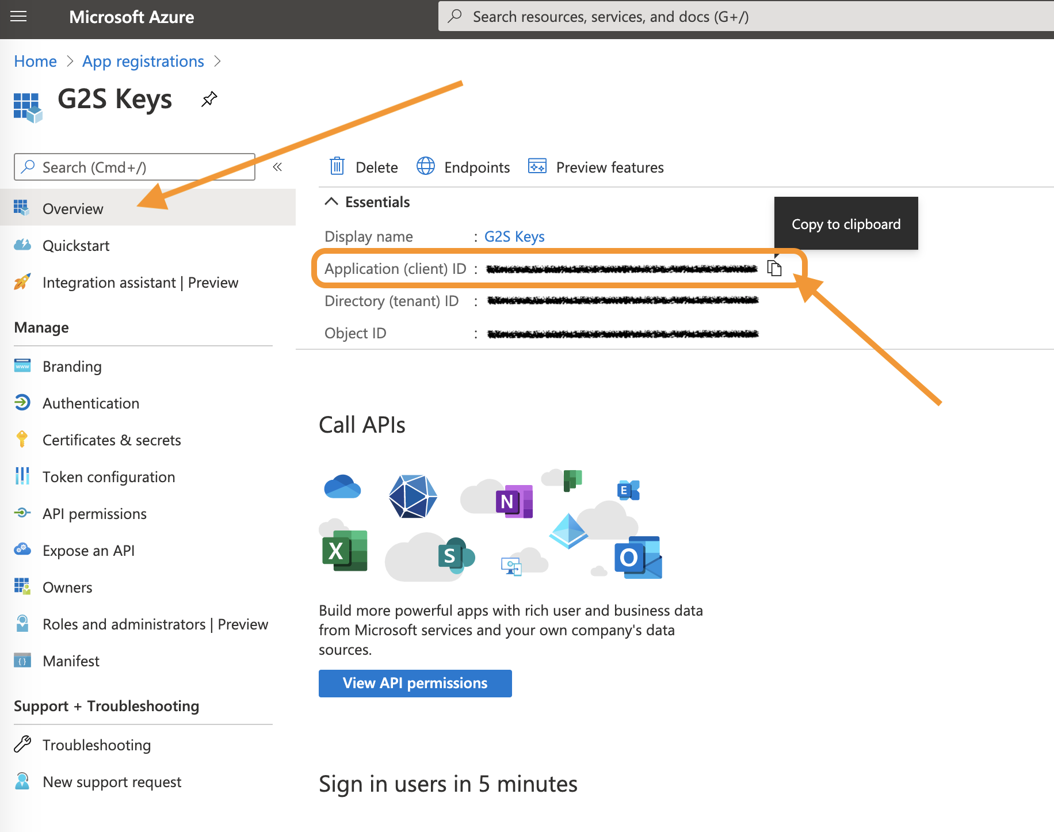Click the API permissions icon

pos(22,513)
